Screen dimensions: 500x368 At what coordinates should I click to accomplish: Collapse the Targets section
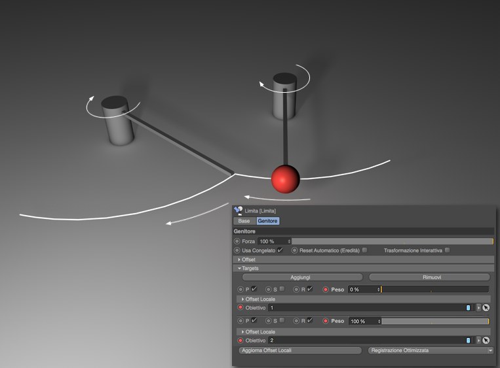(239, 268)
